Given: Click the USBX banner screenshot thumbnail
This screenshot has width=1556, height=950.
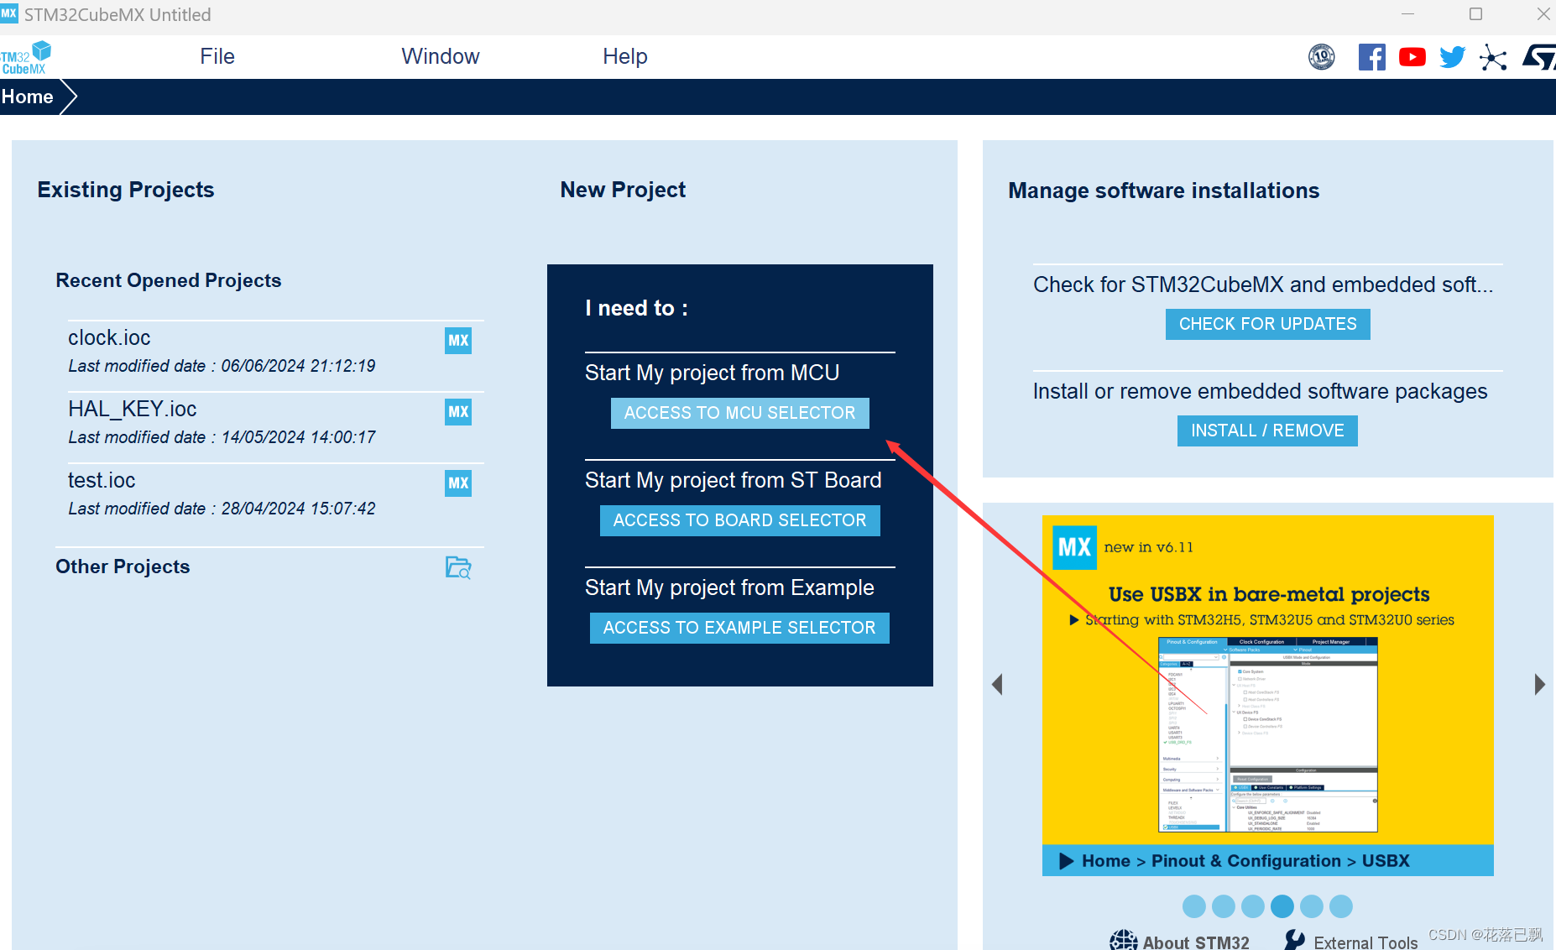Looking at the screenshot, I should (x=1268, y=734).
